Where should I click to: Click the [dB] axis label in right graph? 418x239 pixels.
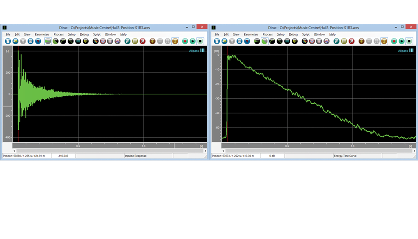pos(216,51)
